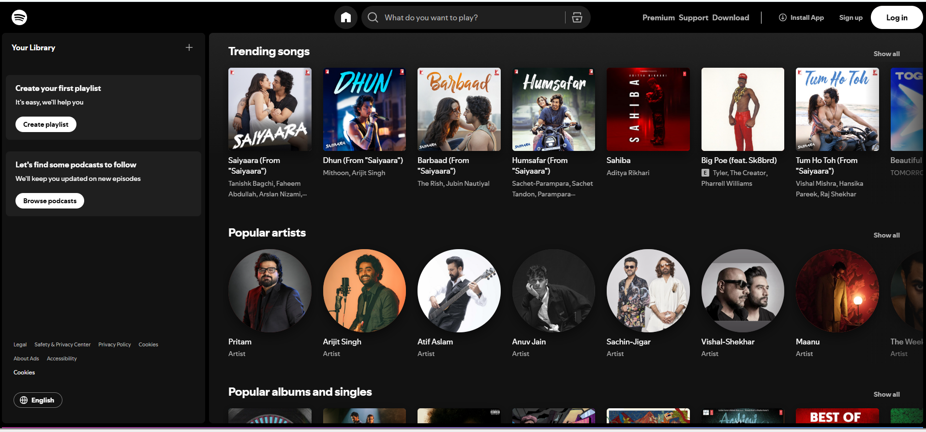Image resolution: width=926 pixels, height=432 pixels.
Task: Click the Browse podcasts button
Action: click(x=50, y=201)
